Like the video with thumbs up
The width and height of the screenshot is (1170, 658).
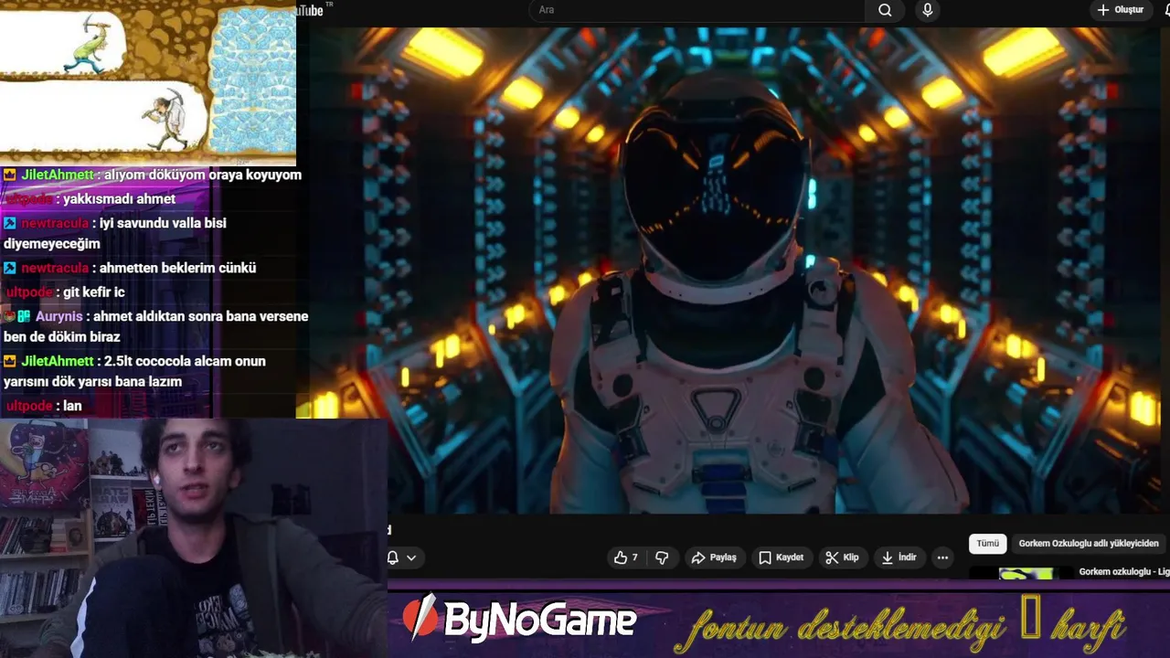626,557
